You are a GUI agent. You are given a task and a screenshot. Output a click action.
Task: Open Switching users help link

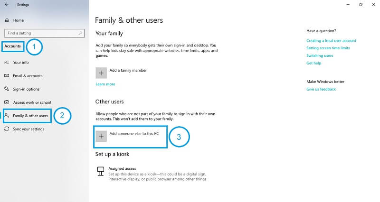320,55
